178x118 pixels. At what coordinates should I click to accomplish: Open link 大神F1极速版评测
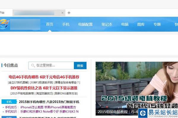(42, 82)
